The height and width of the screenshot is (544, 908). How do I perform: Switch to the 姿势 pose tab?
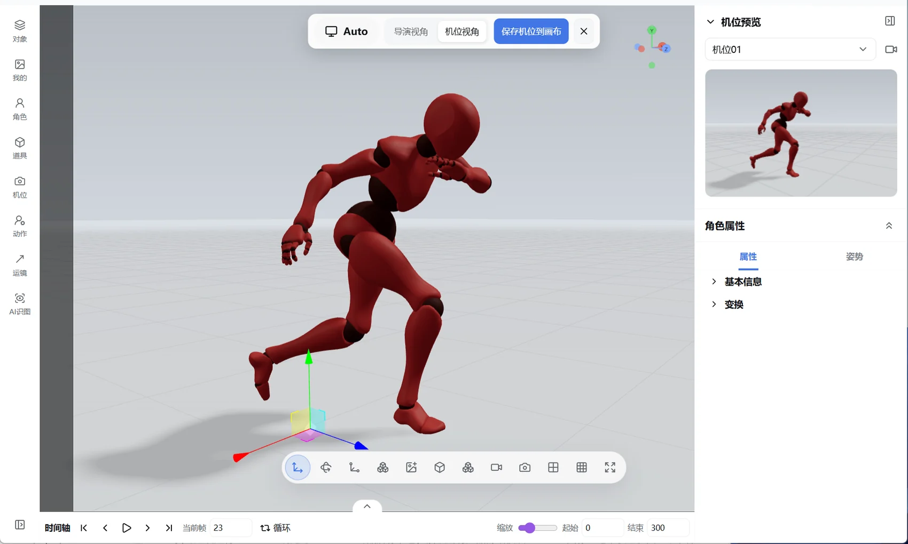(x=854, y=257)
